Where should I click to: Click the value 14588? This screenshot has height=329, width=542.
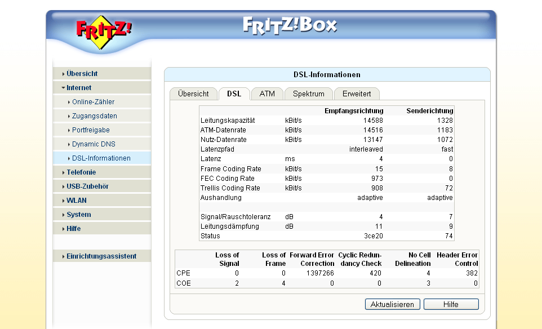(373, 121)
